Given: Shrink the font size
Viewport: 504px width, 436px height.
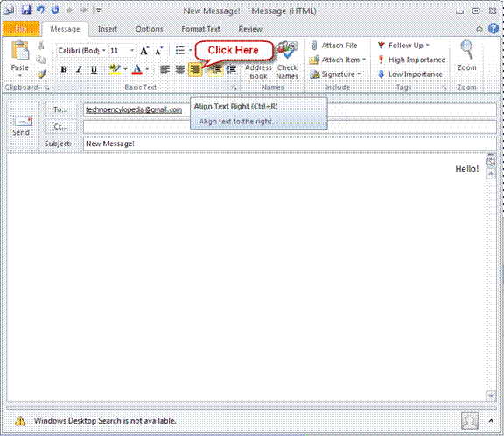Looking at the screenshot, I should click(x=158, y=51).
